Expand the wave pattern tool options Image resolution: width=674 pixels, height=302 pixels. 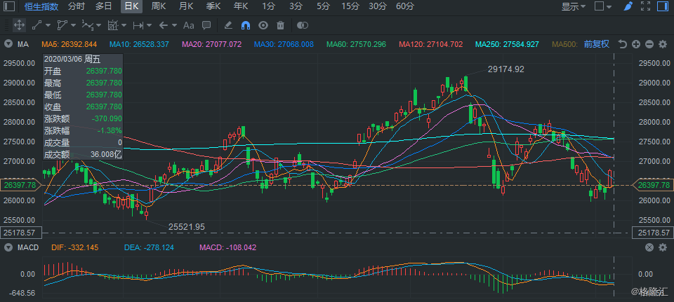[98, 25]
